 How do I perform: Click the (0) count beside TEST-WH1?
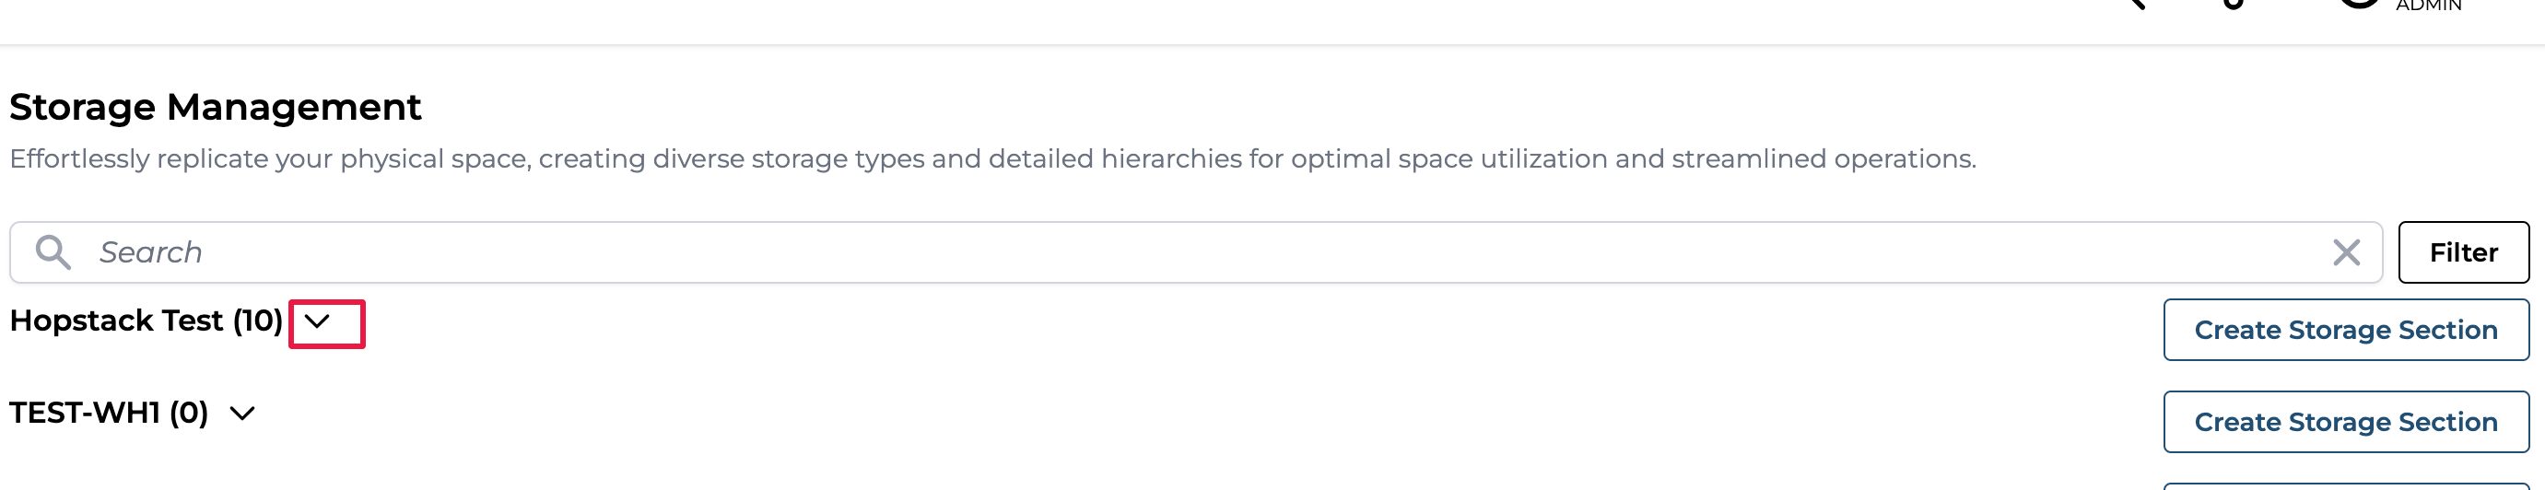(189, 413)
